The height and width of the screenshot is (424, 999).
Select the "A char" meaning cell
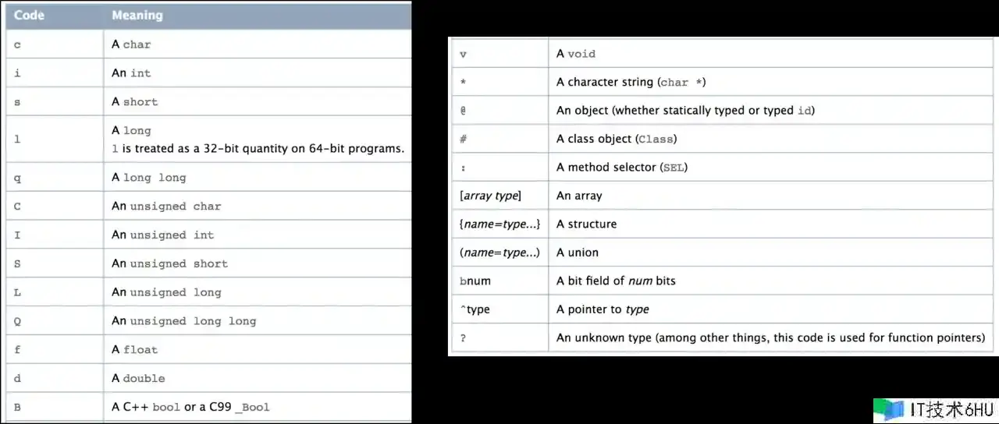pyautogui.click(x=131, y=44)
